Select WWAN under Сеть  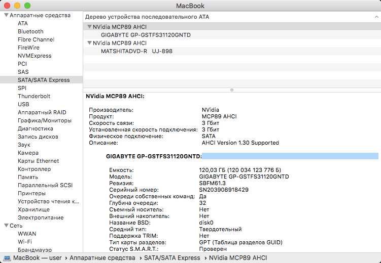27,234
